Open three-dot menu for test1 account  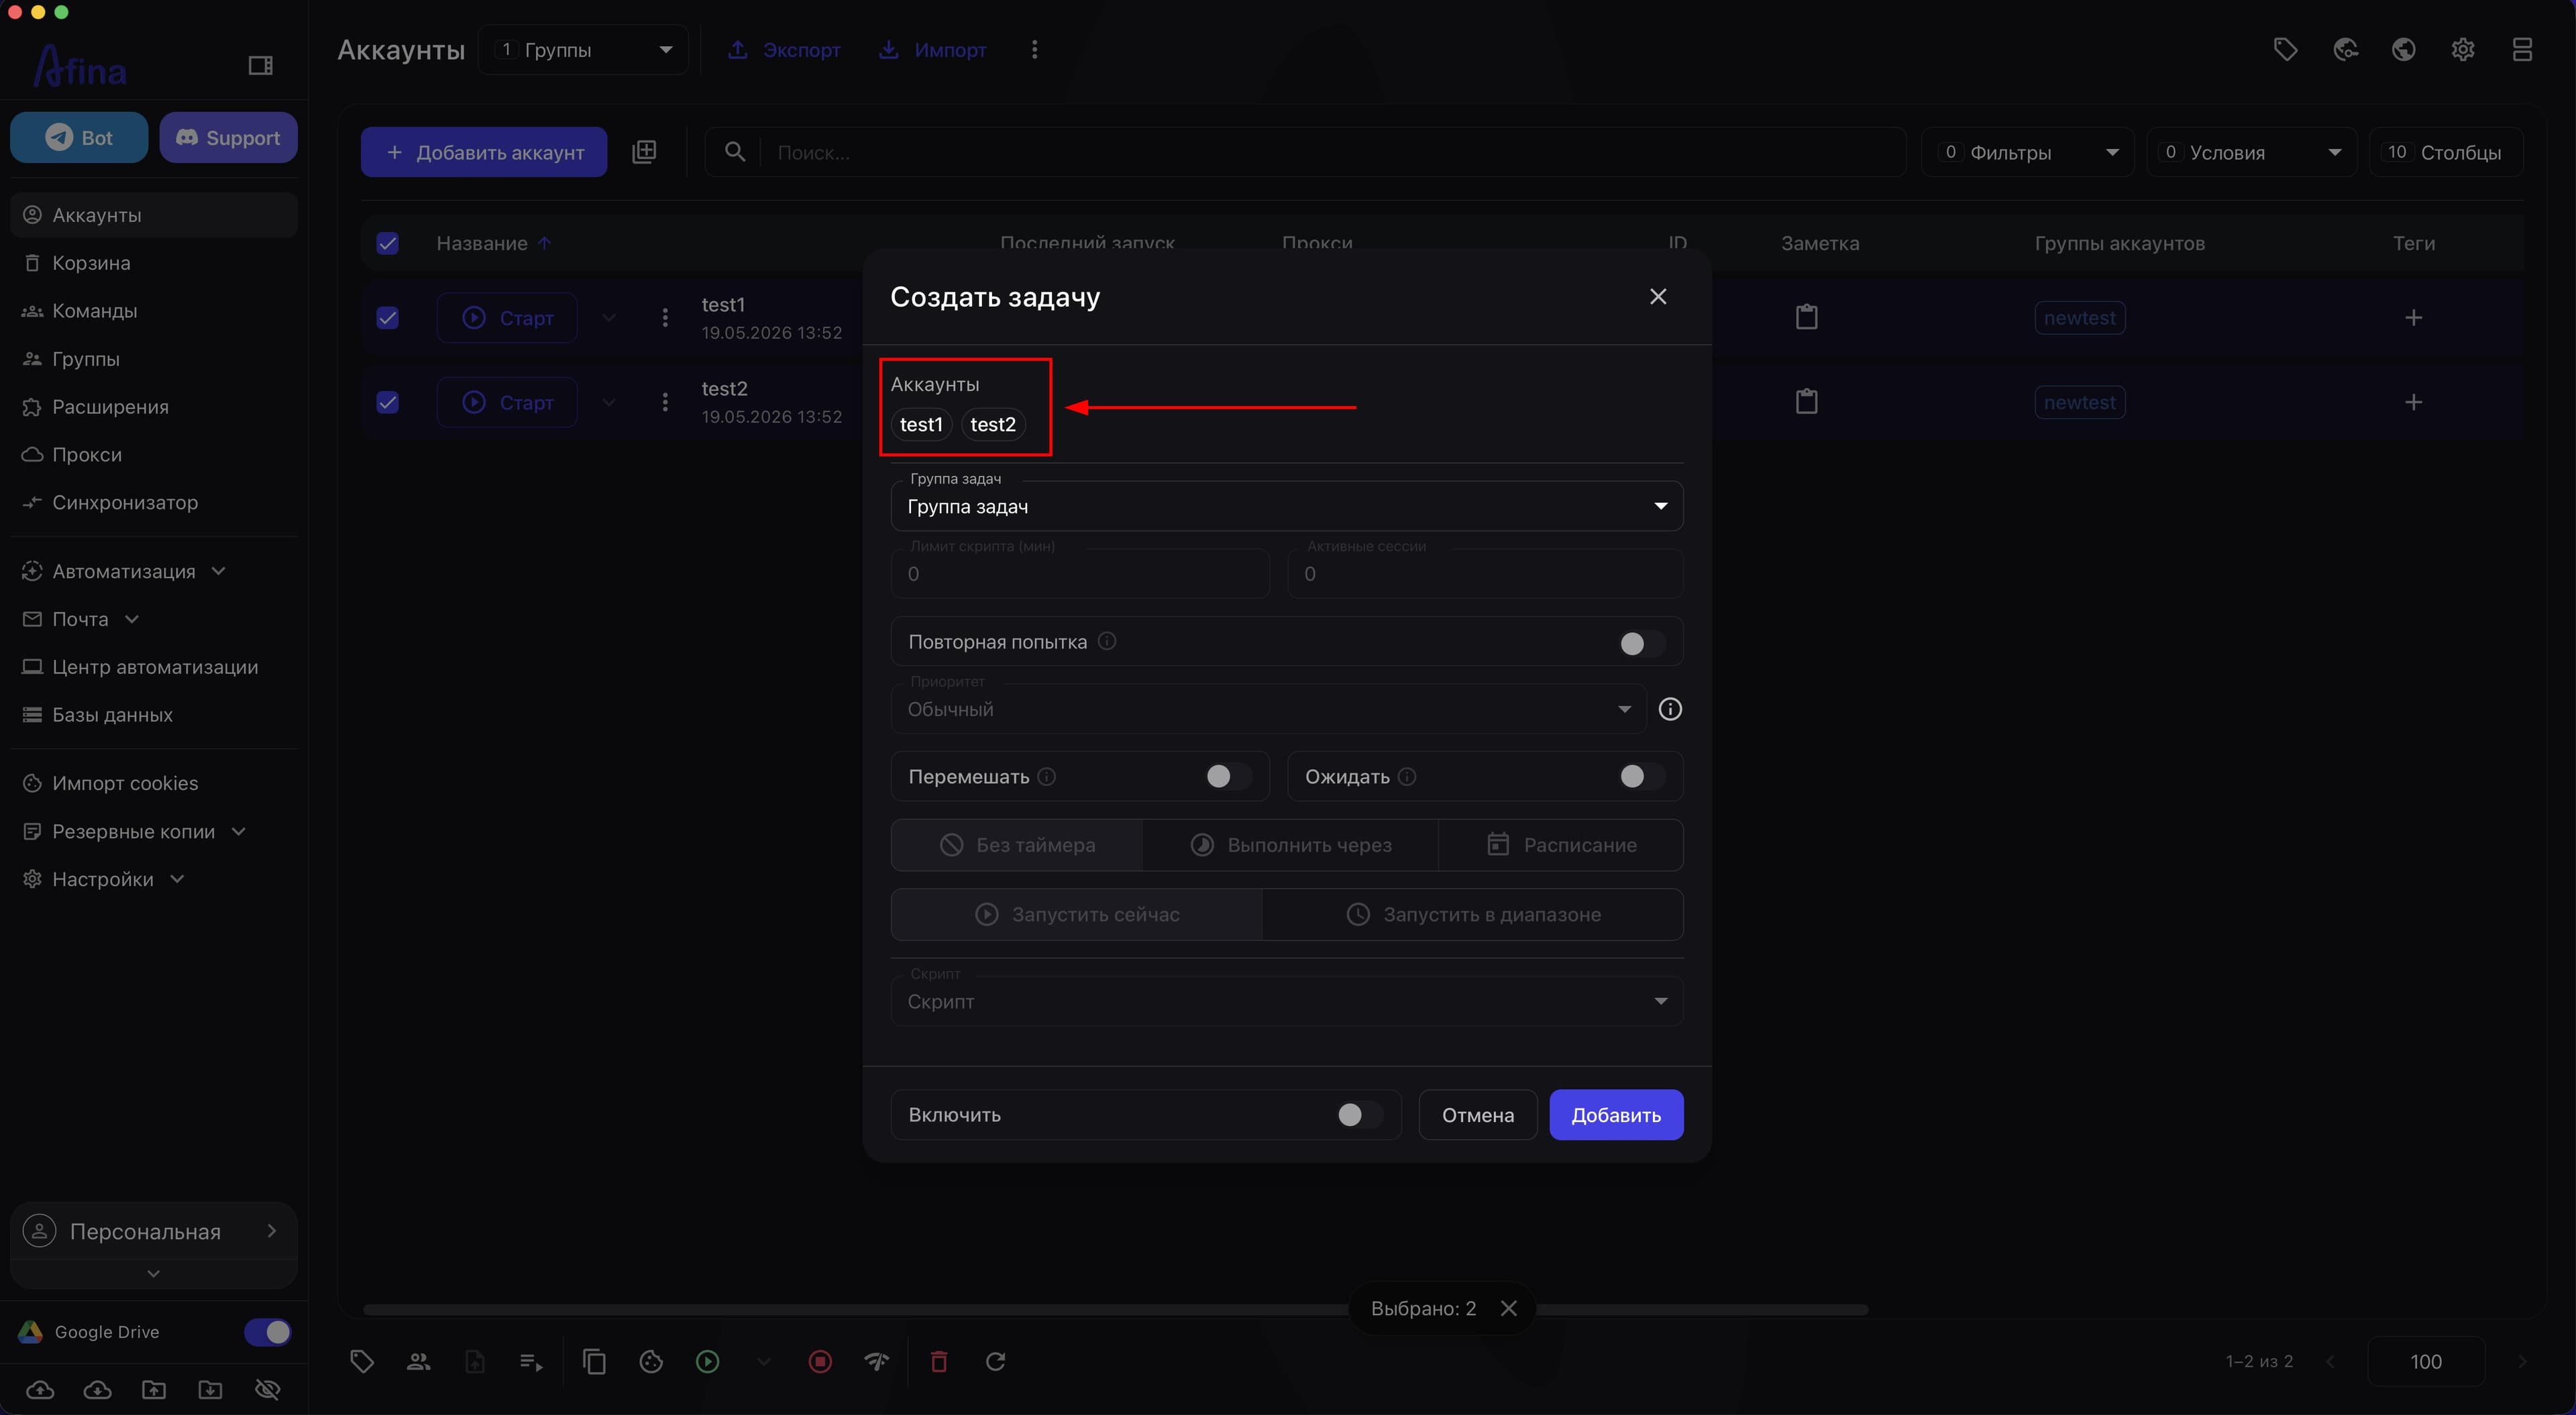pyautogui.click(x=665, y=317)
